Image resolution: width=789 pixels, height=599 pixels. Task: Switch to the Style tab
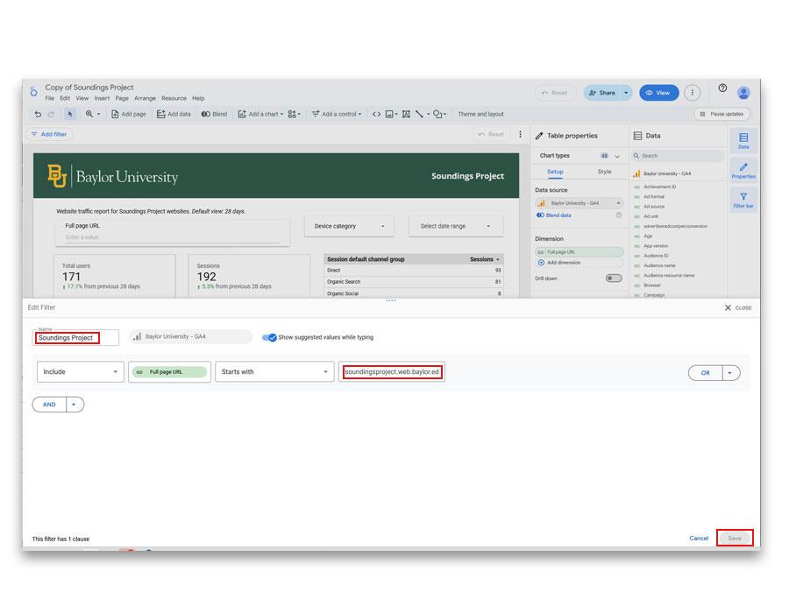604,172
